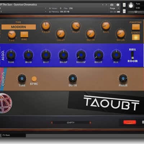This screenshot has height=144, width=144.
Task: Select next preset using right arrow beside EMPTY
Action: click(90, 122)
